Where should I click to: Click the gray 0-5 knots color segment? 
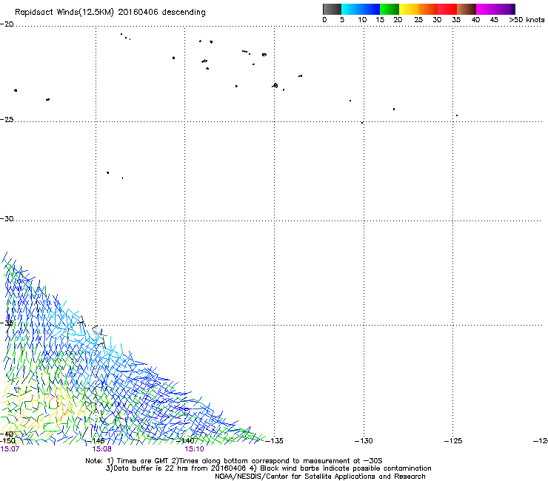click(332, 9)
